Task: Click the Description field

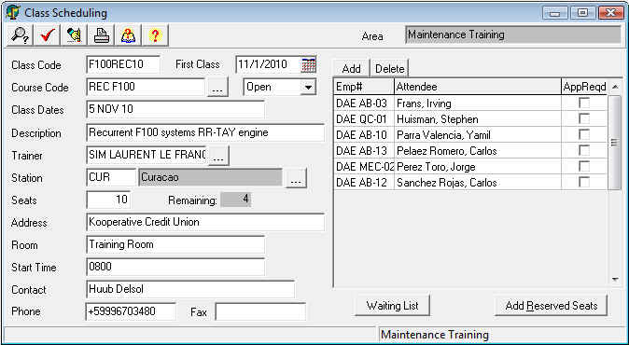Action: pos(205,132)
